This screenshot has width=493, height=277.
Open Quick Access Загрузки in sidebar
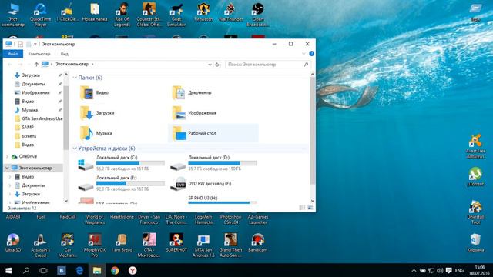[31, 75]
